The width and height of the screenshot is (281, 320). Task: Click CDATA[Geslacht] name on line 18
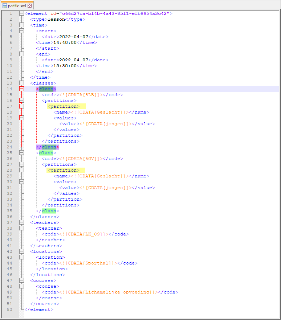point(100,112)
